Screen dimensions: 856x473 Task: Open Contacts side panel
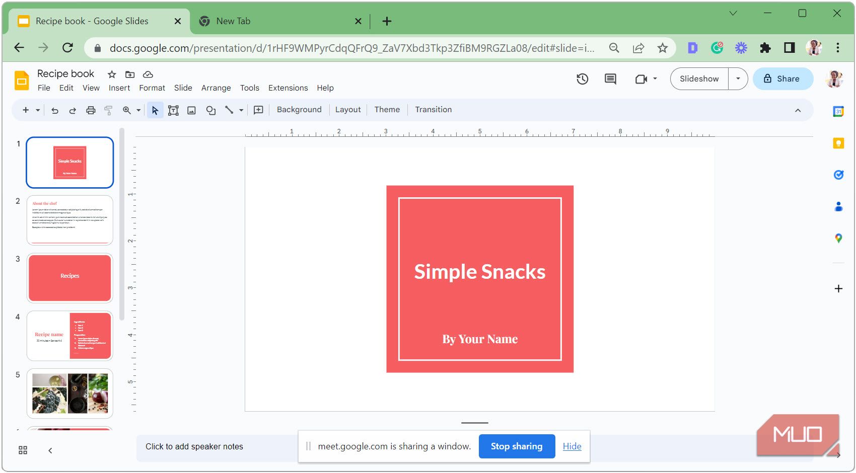point(838,206)
